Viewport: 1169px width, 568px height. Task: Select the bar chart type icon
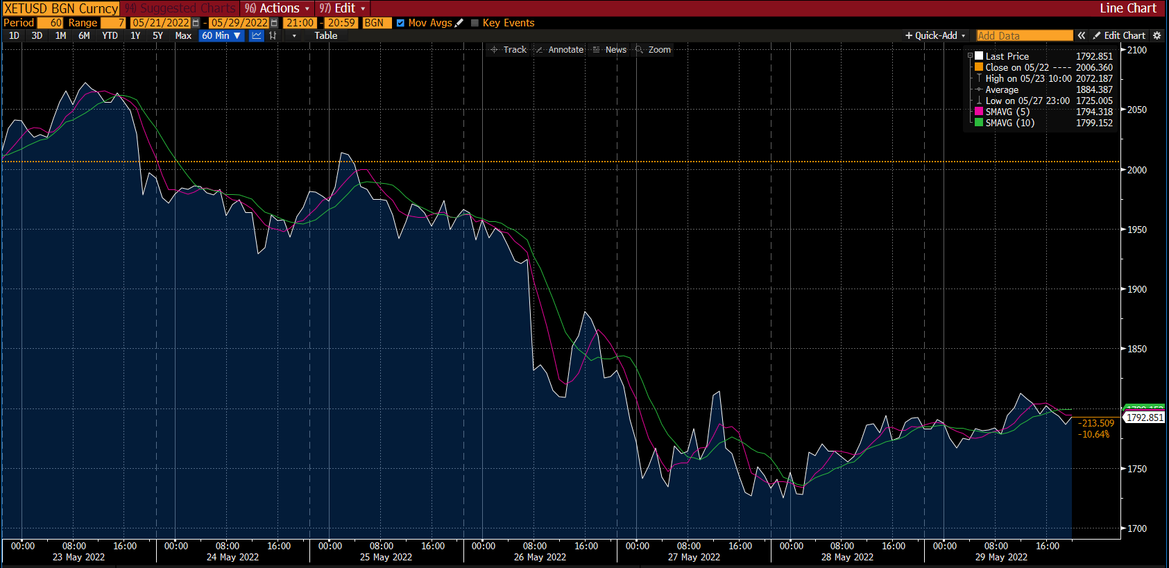pyautogui.click(x=273, y=35)
